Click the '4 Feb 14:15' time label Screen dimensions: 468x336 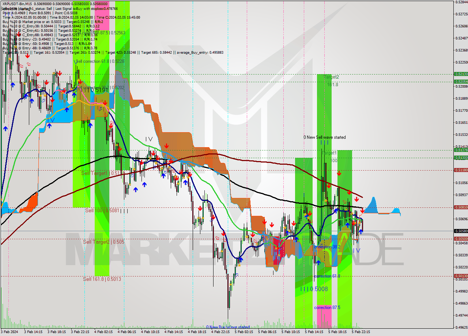173,332
